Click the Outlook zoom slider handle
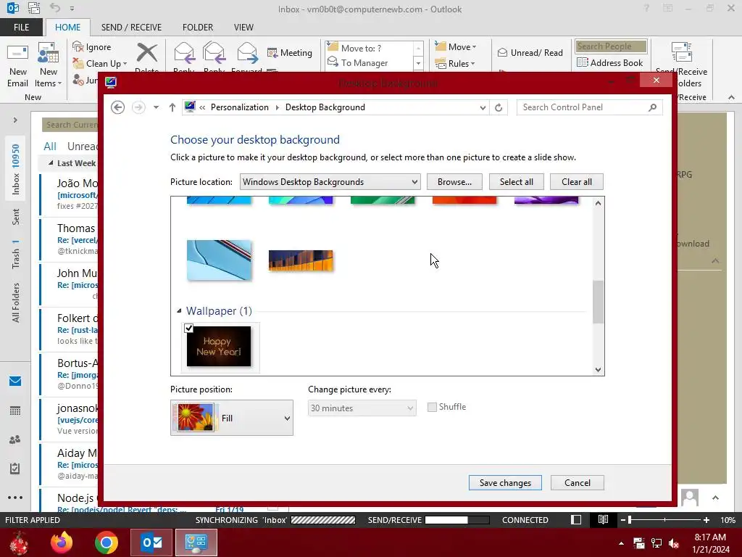 point(630,519)
